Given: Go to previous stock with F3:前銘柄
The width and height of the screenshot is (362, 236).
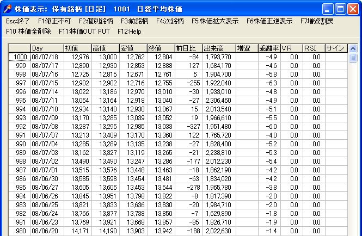Looking at the screenshot, I should tap(134, 21).
